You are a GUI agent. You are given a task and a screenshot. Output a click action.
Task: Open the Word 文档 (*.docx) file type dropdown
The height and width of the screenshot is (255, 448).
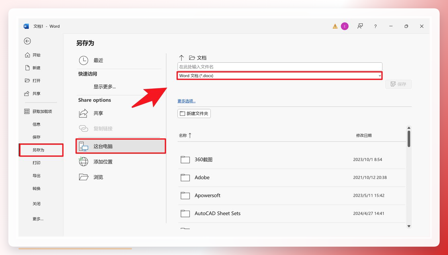[x=280, y=76]
